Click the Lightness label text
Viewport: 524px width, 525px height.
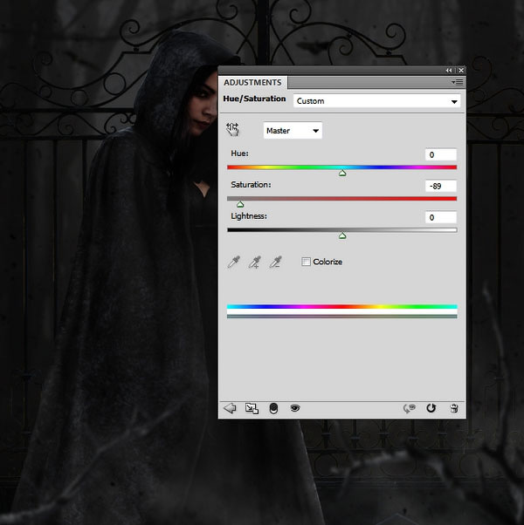tap(249, 216)
